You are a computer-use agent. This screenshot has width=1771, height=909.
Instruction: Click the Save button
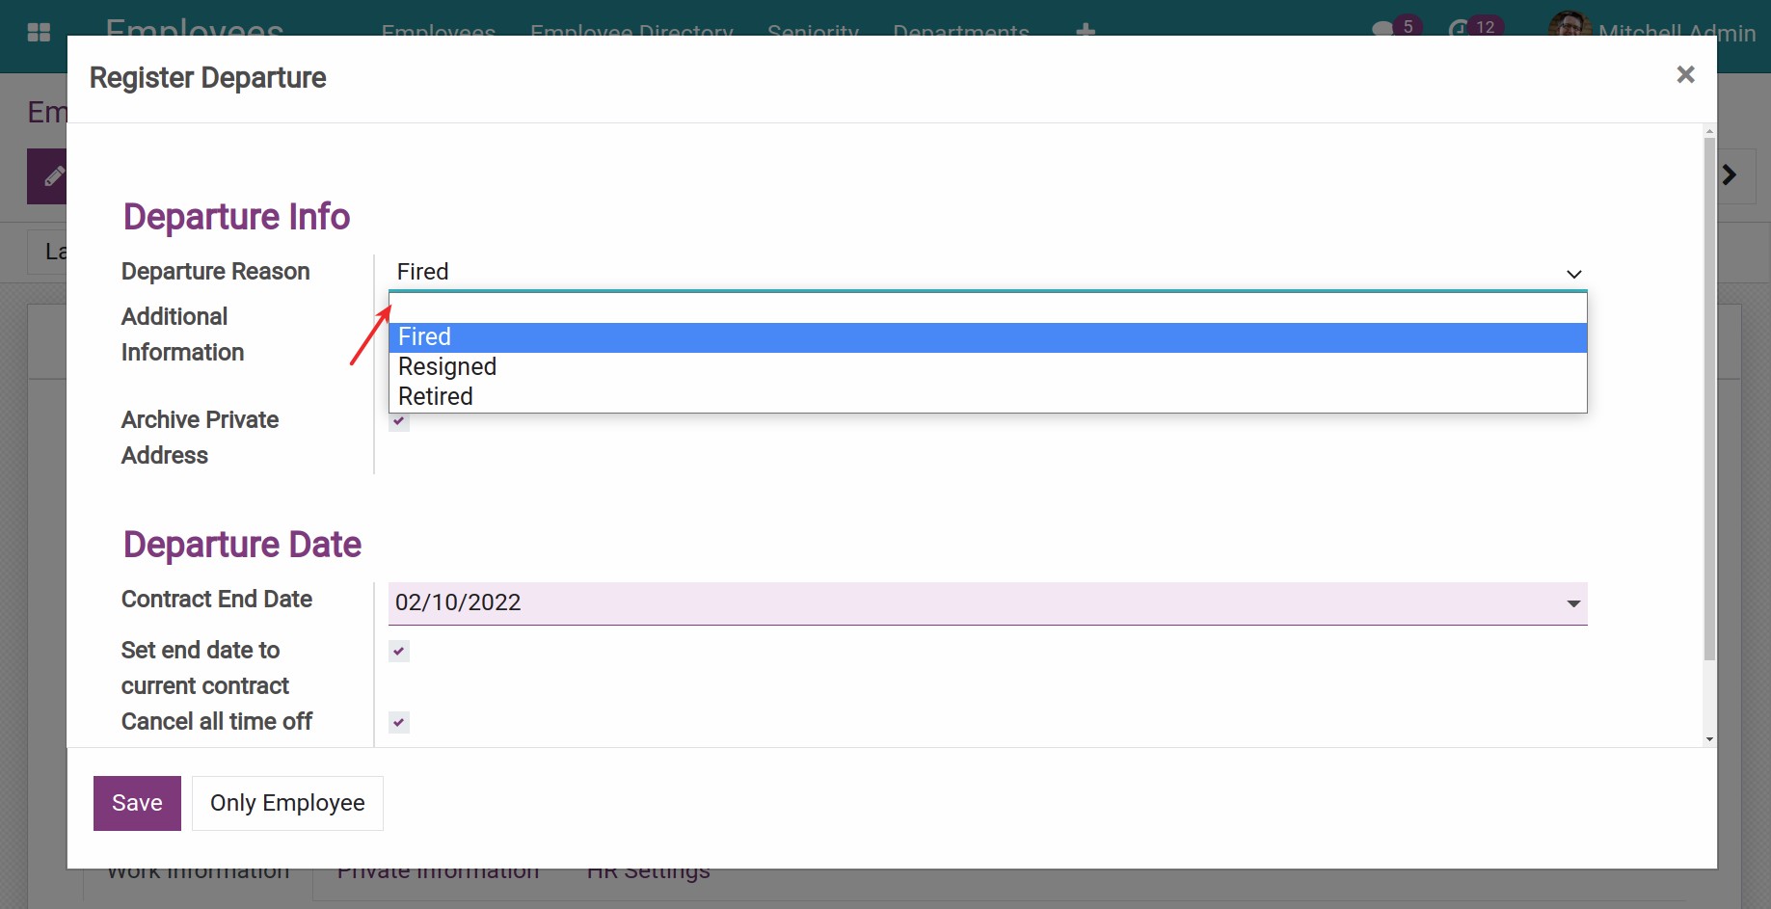tap(137, 803)
